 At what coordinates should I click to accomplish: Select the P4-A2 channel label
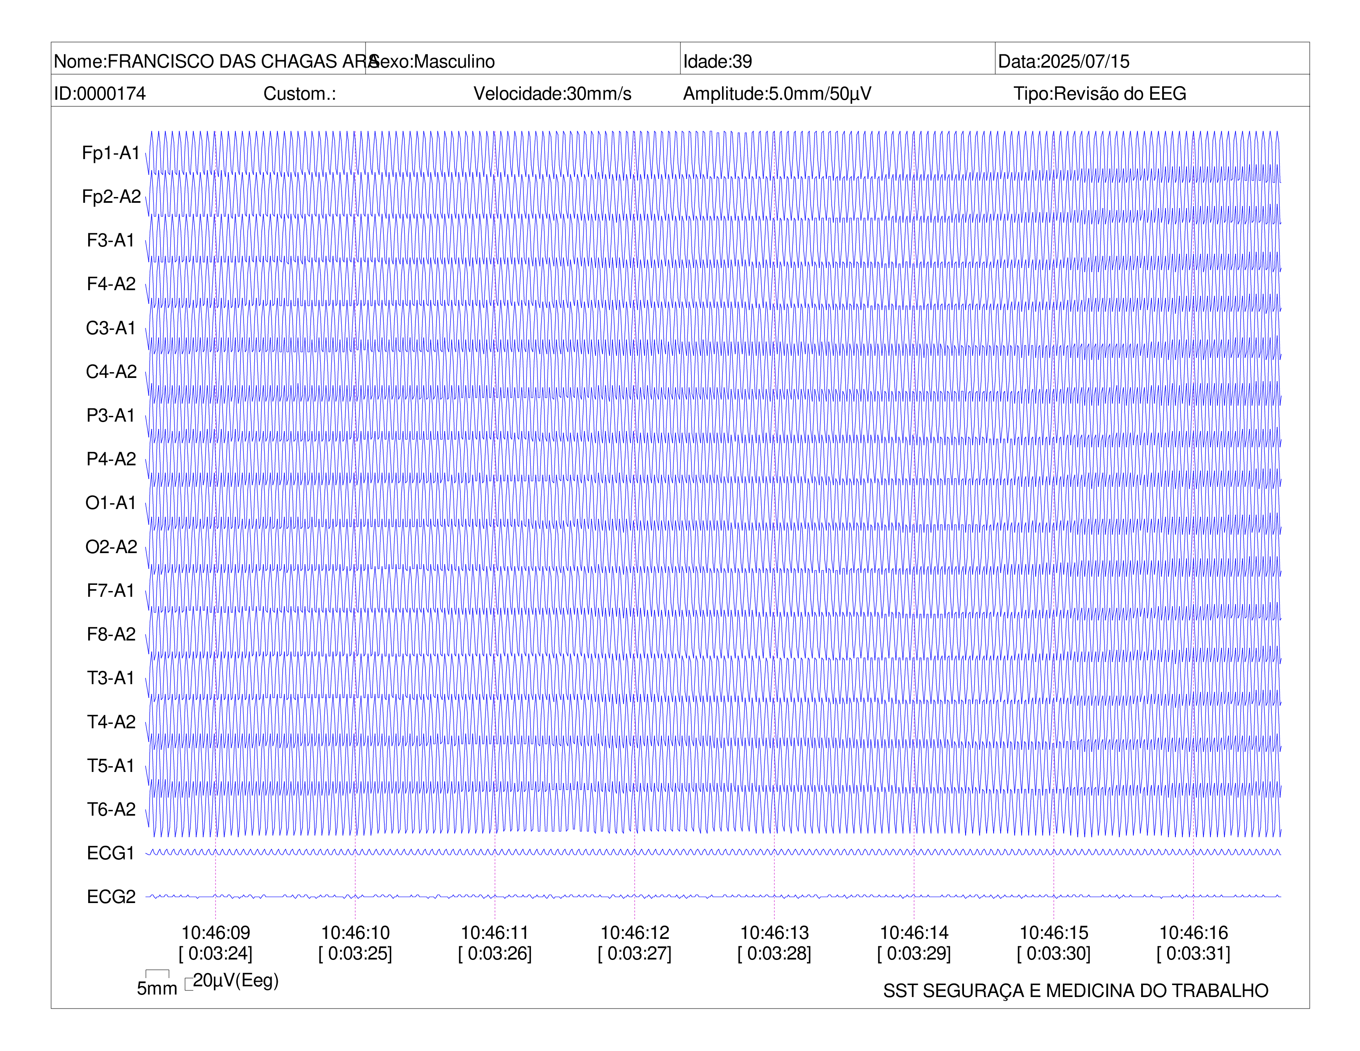(111, 459)
